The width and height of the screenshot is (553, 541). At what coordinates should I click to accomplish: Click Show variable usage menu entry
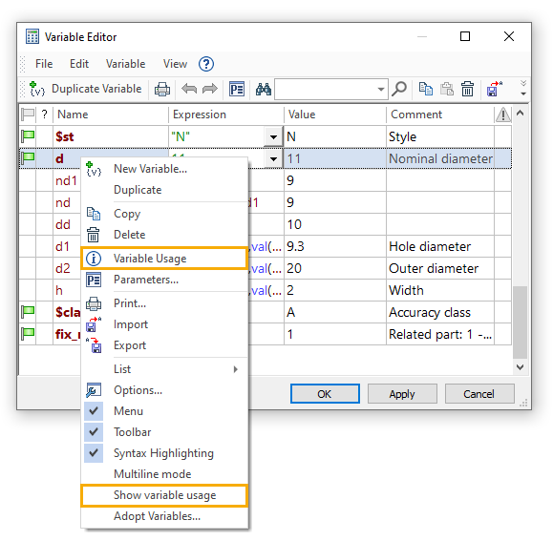point(164,495)
